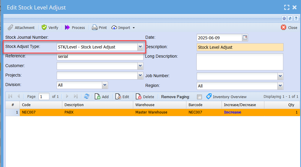The image size is (301, 167).
Task: Open the Customer dropdown list
Action: click(x=140, y=66)
